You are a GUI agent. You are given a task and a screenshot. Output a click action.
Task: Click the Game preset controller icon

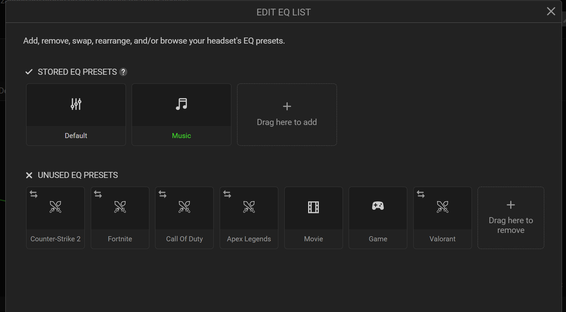tap(378, 206)
